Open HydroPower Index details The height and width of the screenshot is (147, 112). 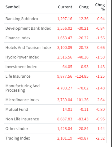[x=55, y=57]
